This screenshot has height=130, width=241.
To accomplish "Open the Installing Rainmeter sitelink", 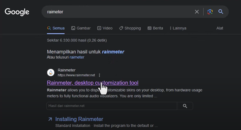I will click(79, 119).
